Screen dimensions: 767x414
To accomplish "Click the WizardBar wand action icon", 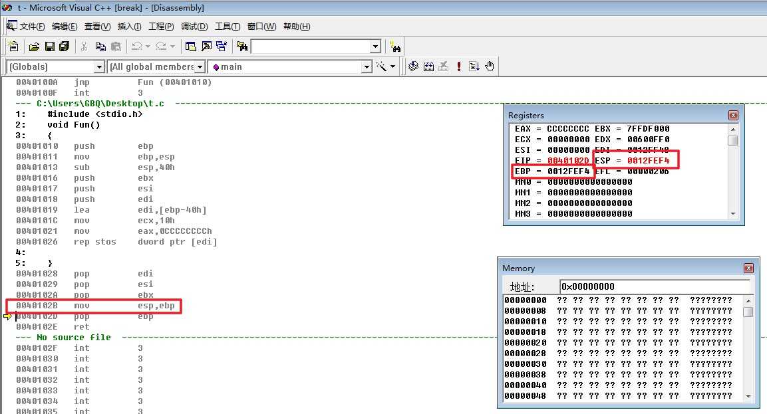I will click(381, 66).
